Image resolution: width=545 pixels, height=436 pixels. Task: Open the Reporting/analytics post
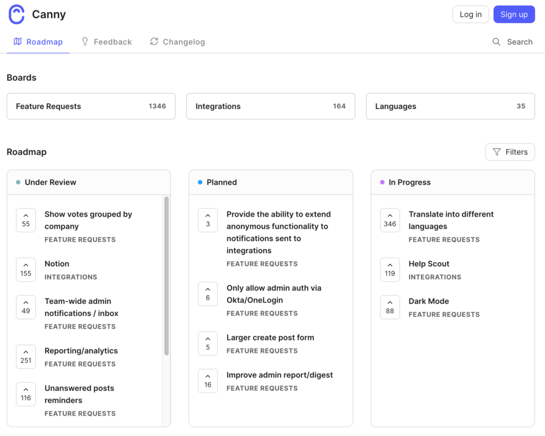click(81, 351)
